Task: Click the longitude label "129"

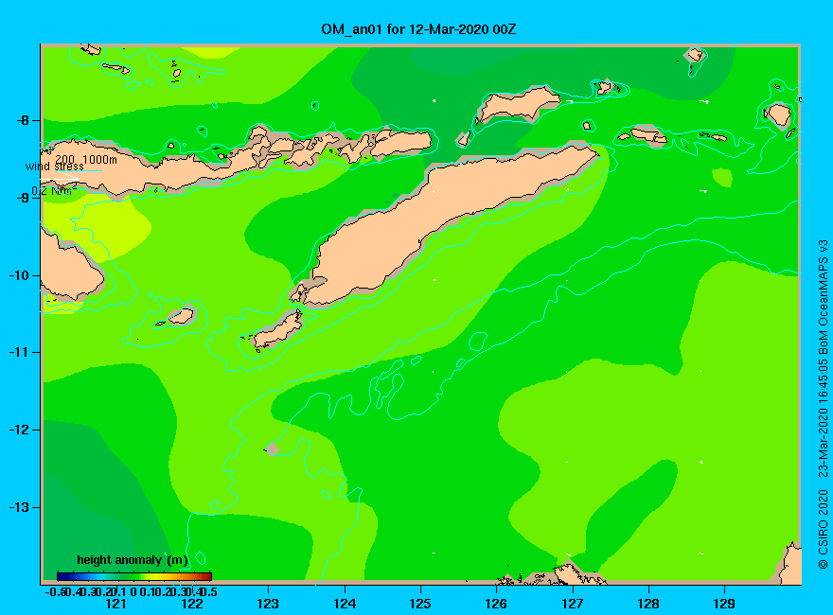Action: tap(724, 604)
